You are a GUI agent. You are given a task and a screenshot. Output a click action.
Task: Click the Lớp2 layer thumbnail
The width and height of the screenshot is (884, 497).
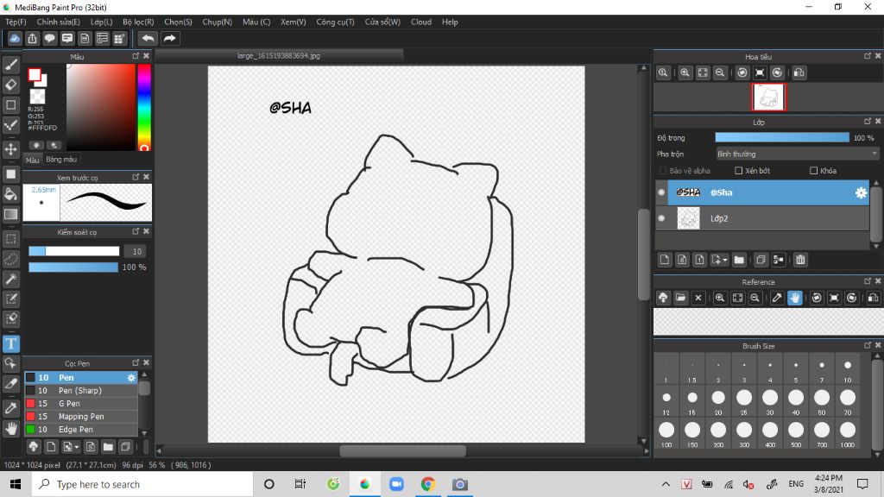coord(688,218)
